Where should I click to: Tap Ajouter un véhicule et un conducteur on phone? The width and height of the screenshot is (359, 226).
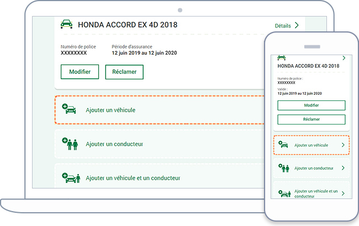click(x=316, y=193)
